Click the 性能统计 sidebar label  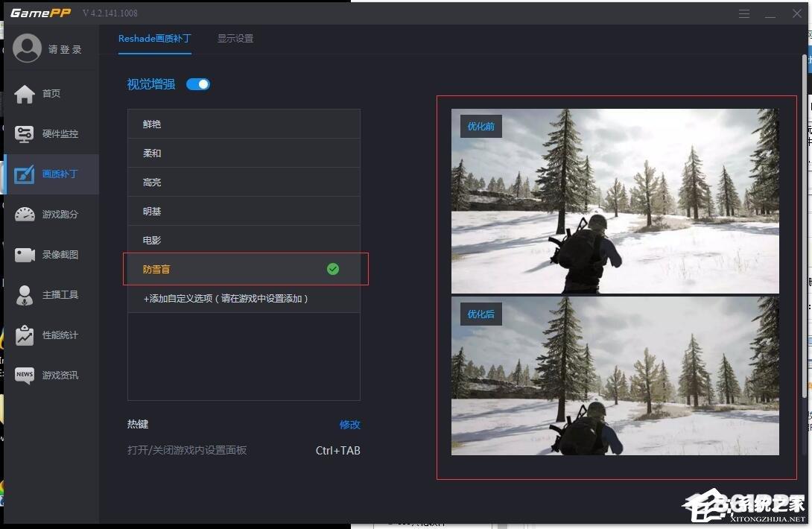pyautogui.click(x=60, y=335)
